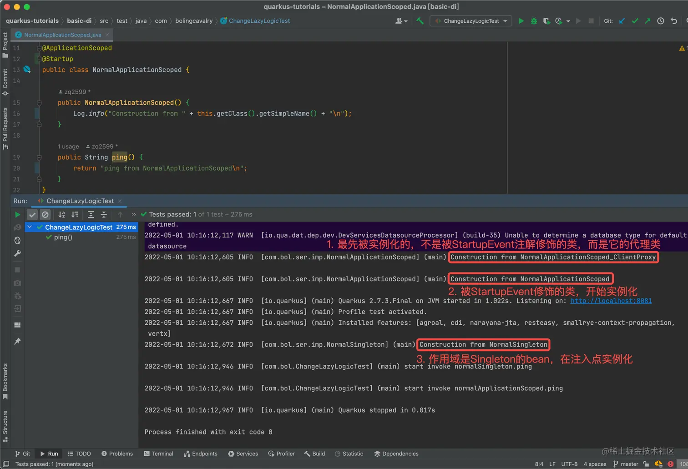Viewport: 688px width, 469px height.
Task: Open the Code With Me user menu
Action: tap(401, 21)
